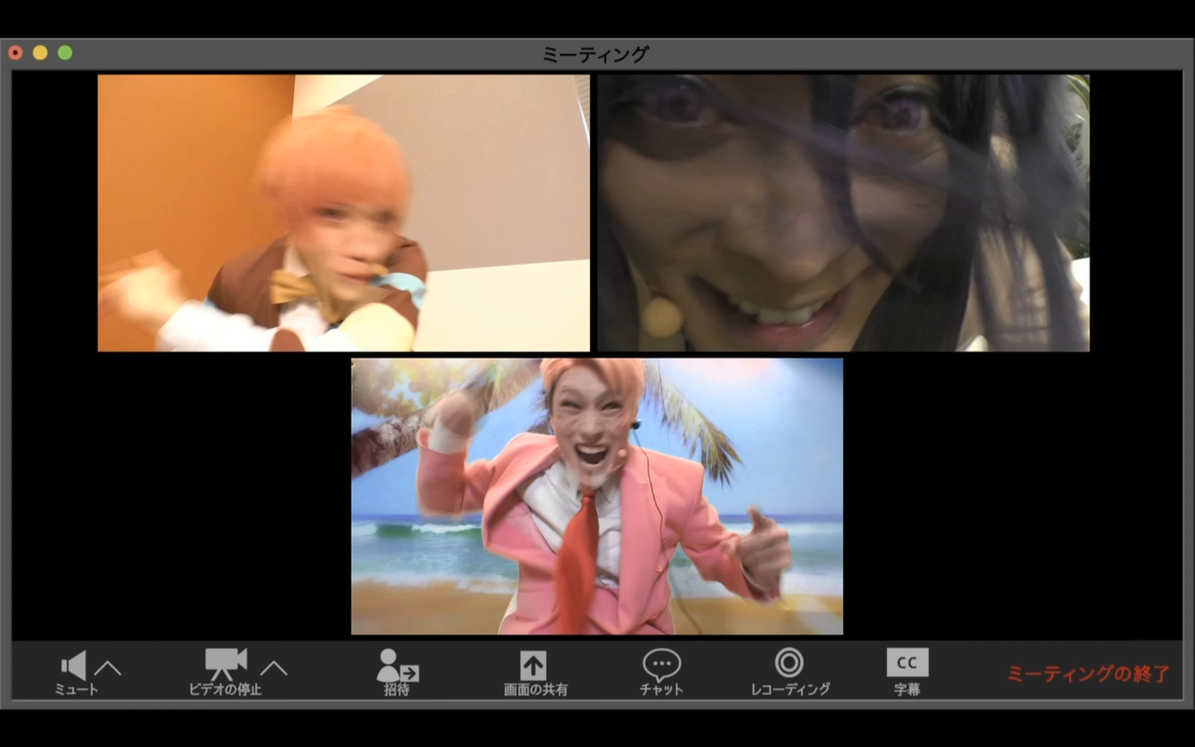Expand audio options arrow next to ミュート
The width and height of the screenshot is (1195, 747).
[x=108, y=668]
